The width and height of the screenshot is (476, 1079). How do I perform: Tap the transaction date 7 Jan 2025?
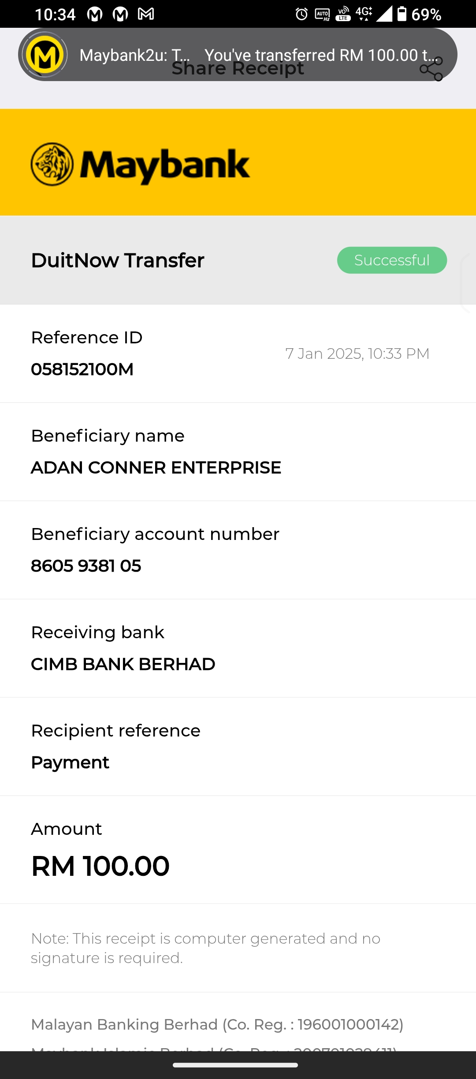pos(357,353)
